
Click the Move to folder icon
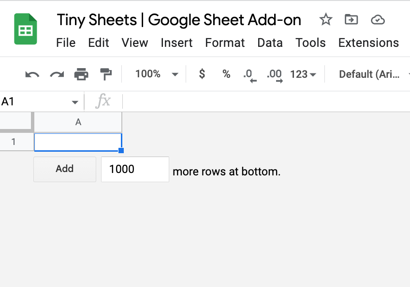351,20
